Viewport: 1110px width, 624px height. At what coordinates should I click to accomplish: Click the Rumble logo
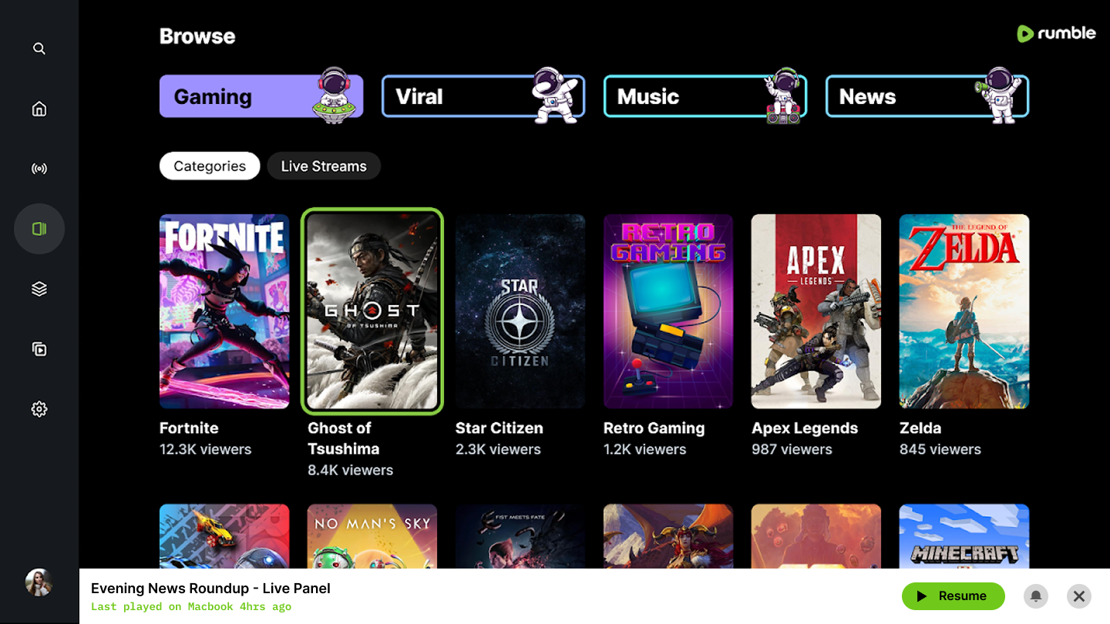[x=1056, y=33]
